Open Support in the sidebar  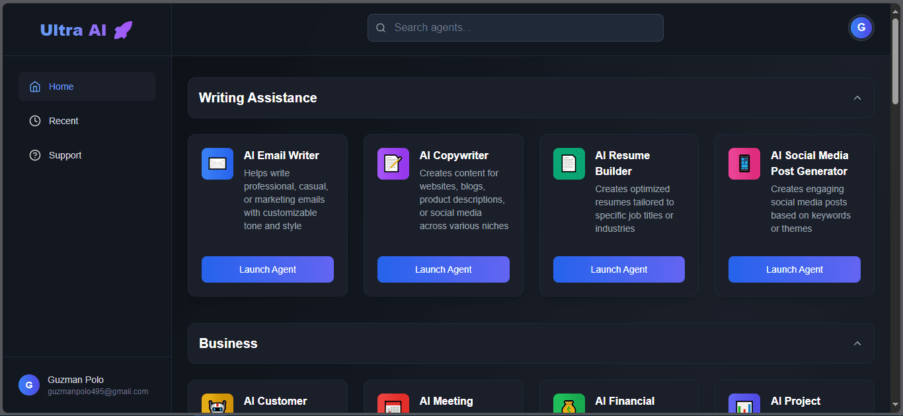(x=87, y=155)
